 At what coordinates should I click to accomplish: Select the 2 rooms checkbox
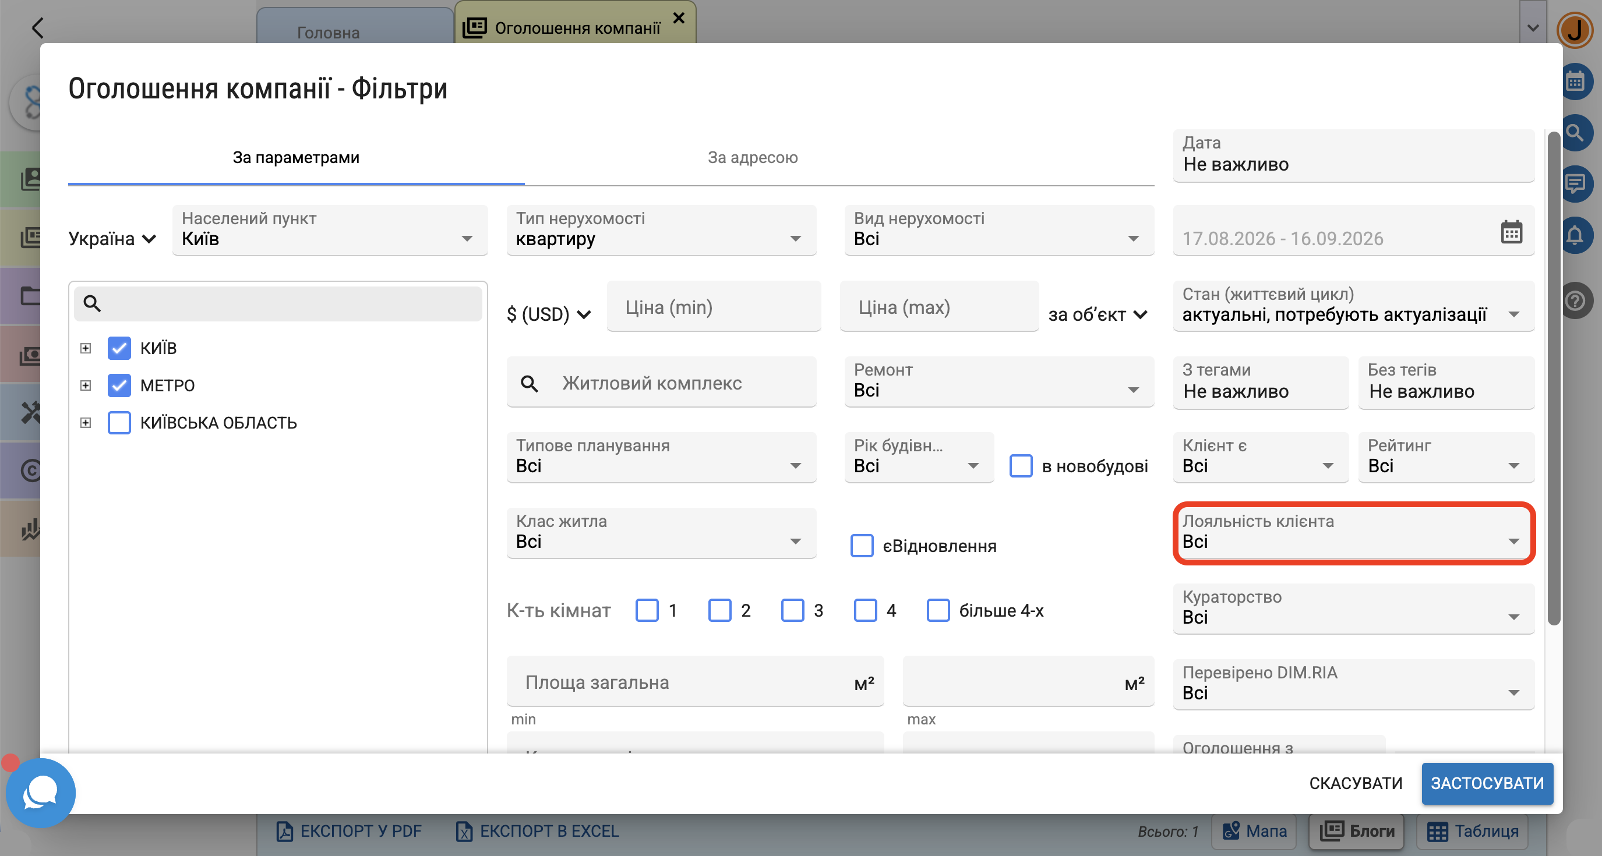pos(719,610)
